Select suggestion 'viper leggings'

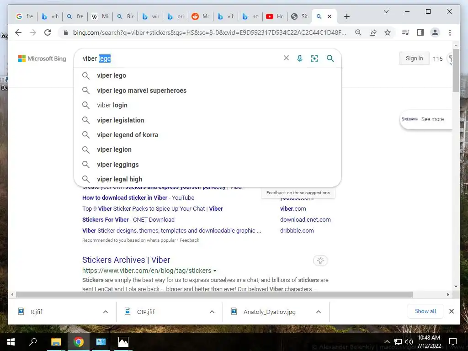207,165
